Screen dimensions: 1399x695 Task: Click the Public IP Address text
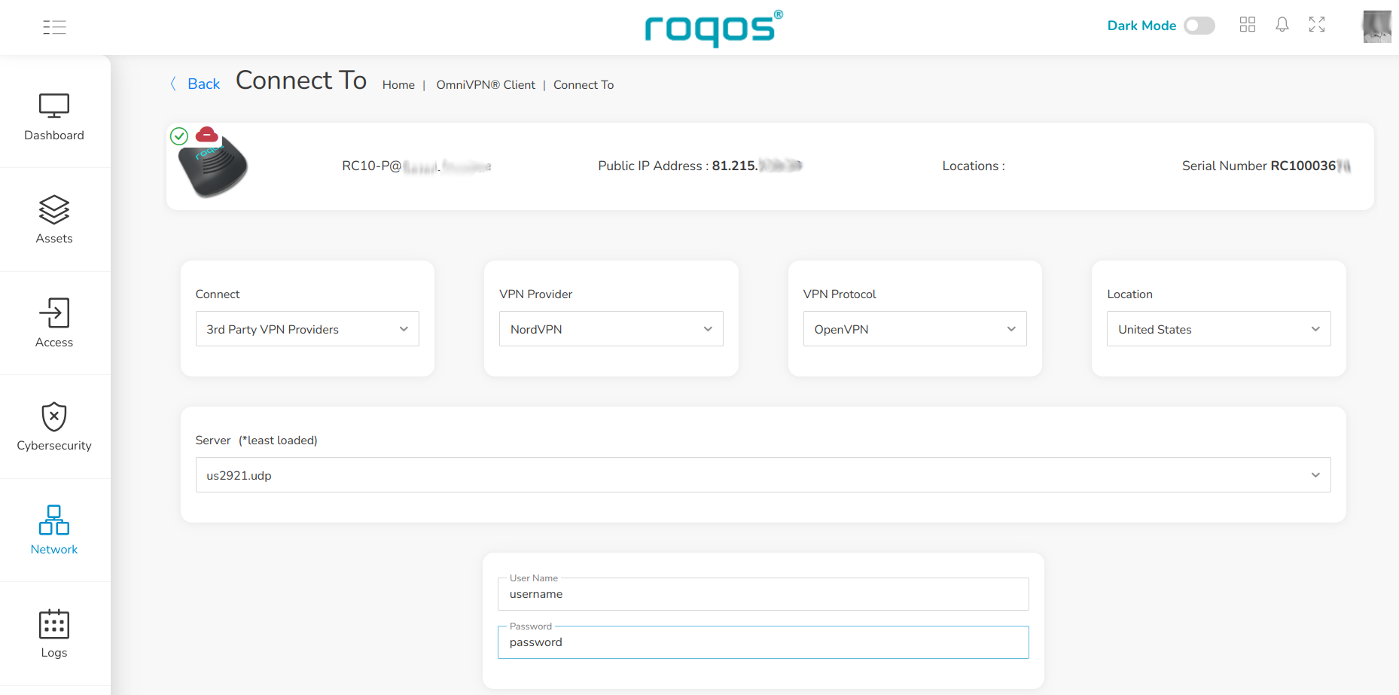click(700, 166)
